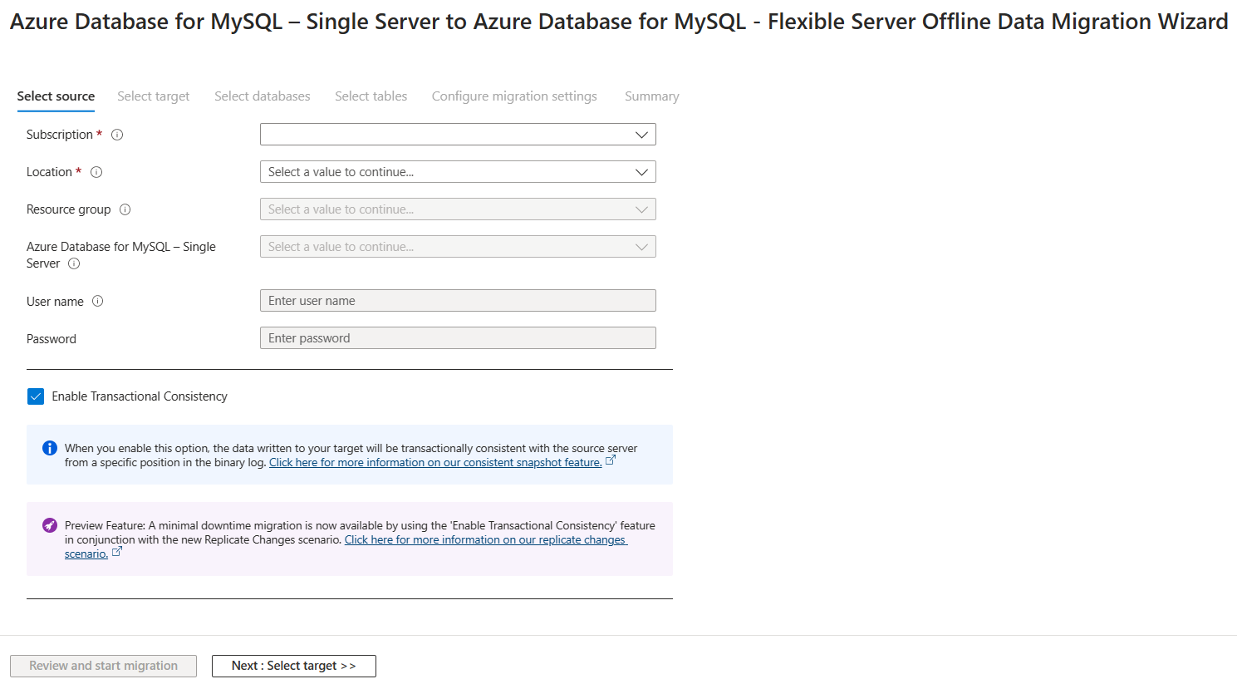Click Next : Select target button
Viewport: 1237px width, 684px height.
pos(294,666)
